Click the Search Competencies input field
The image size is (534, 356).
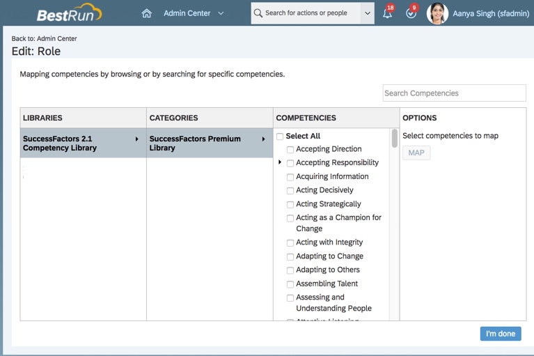coord(454,93)
